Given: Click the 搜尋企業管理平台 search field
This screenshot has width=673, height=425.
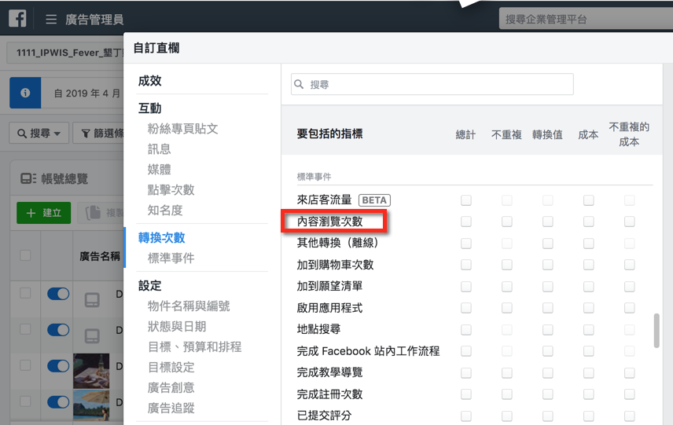Looking at the screenshot, I should [582, 19].
